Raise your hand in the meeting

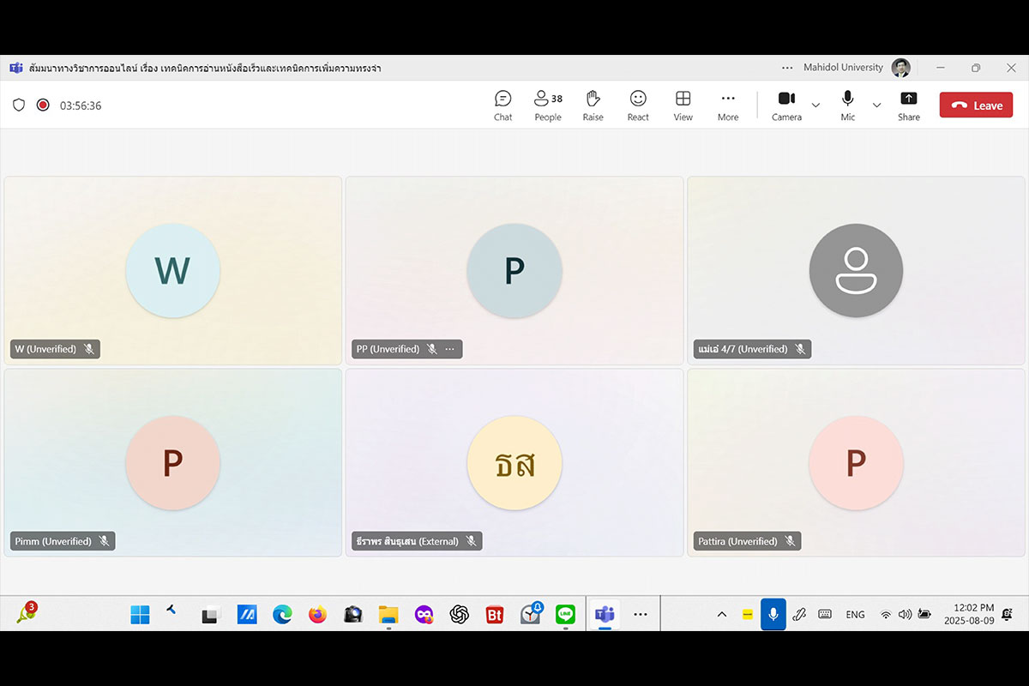(593, 105)
